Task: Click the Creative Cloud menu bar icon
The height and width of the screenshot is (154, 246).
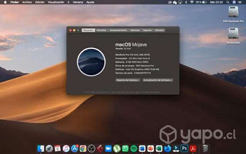Action: click(x=170, y=2)
